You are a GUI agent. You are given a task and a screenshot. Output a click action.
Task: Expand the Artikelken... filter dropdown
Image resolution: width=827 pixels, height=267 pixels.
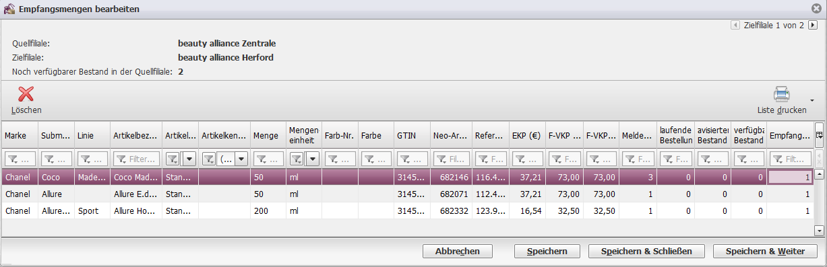tap(241, 159)
